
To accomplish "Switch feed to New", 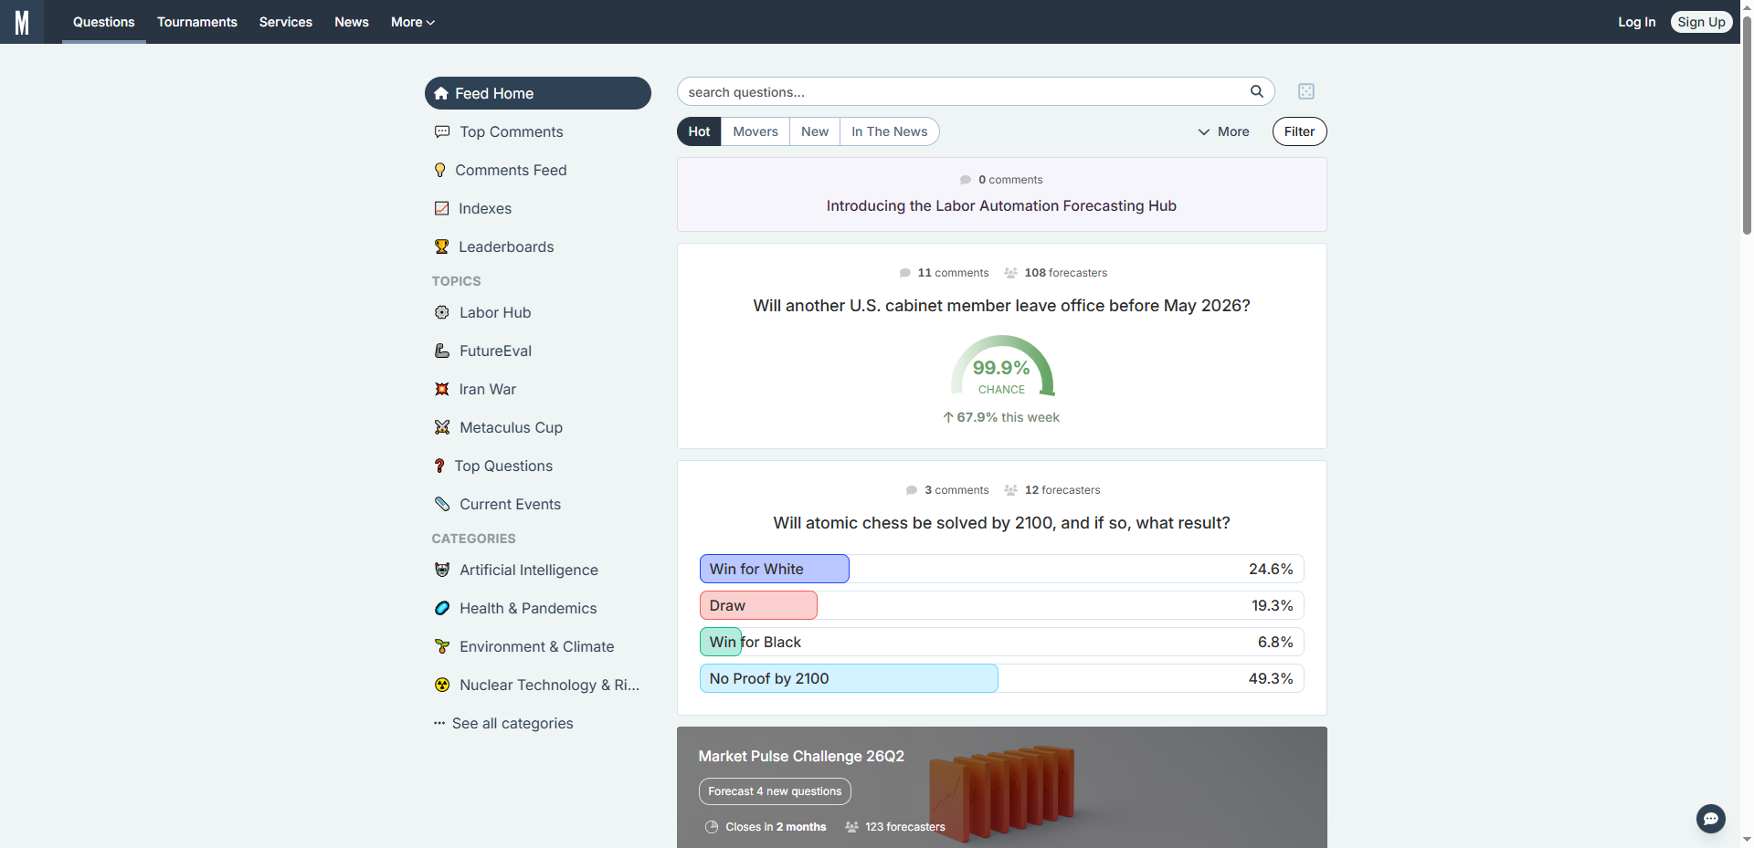I will 814,131.
